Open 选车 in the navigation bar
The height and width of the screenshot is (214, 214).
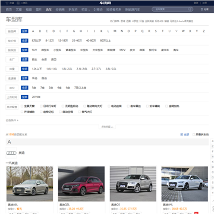[x=49, y=10]
